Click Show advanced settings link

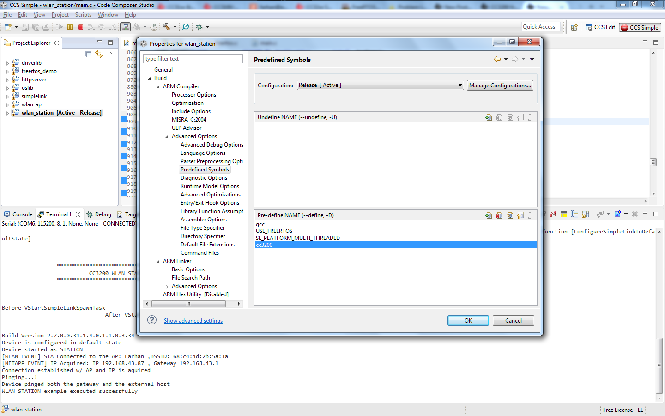pos(193,321)
